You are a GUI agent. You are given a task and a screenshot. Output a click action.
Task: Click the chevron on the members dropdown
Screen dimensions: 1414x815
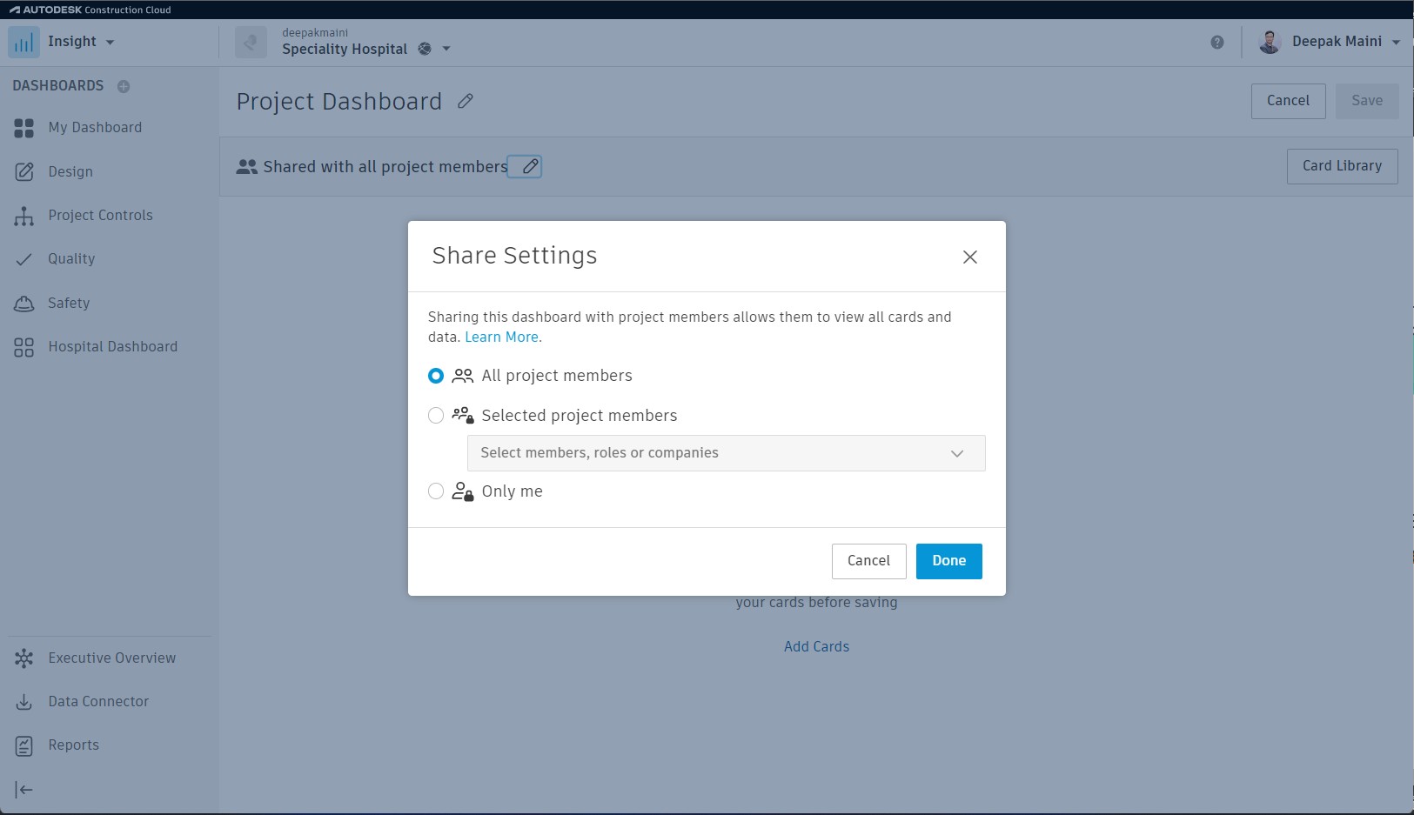tap(957, 453)
